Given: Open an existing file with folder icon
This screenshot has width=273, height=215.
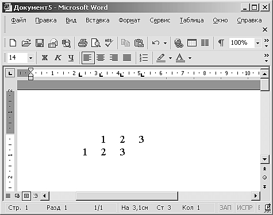Looking at the screenshot, I should (26, 43).
